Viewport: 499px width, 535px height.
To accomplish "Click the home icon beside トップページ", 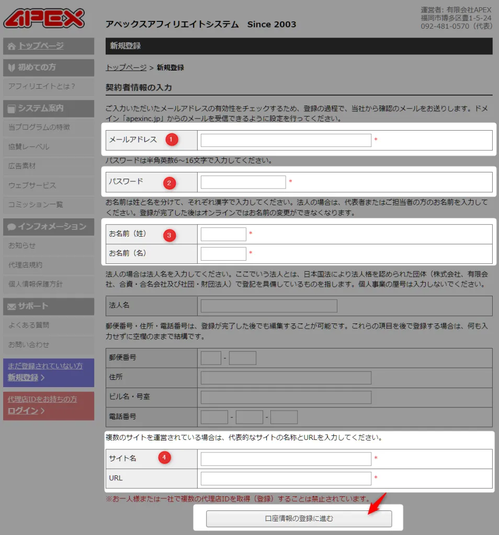I will [12, 46].
